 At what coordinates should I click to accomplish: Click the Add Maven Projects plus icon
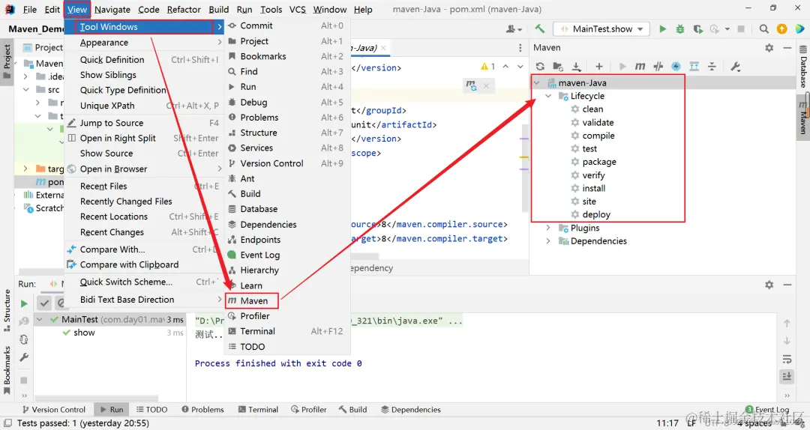click(x=598, y=66)
